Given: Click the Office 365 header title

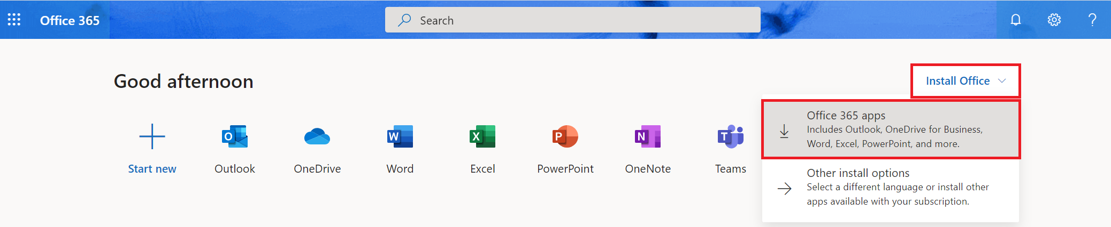Looking at the screenshot, I should click(70, 20).
